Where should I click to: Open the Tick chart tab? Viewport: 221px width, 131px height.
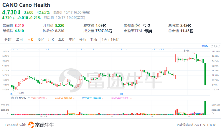coord(94,40)
